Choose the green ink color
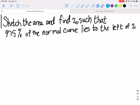The height and width of the screenshot is (105, 140). tap(116, 6)
